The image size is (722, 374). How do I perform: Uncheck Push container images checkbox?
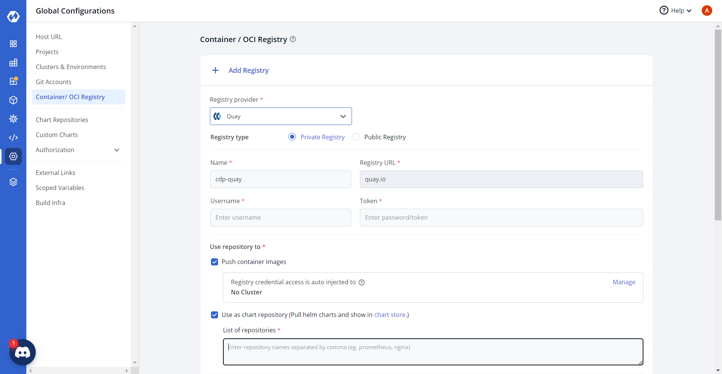point(214,262)
